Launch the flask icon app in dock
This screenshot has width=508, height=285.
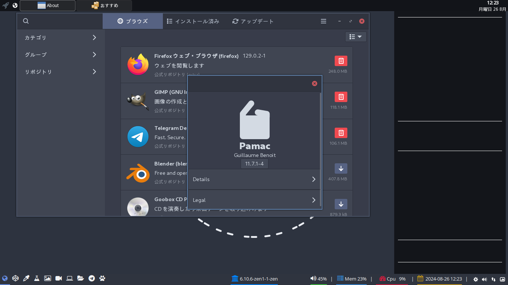37,278
